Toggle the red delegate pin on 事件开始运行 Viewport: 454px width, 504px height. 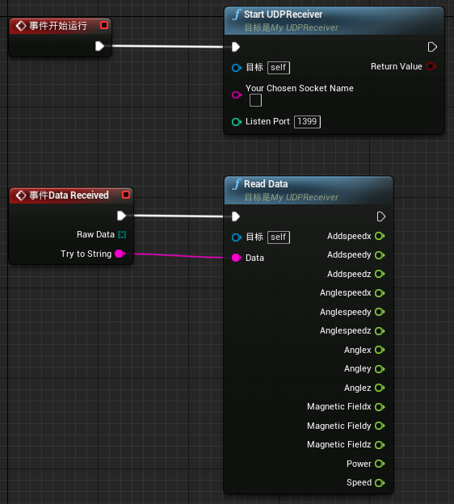104,25
